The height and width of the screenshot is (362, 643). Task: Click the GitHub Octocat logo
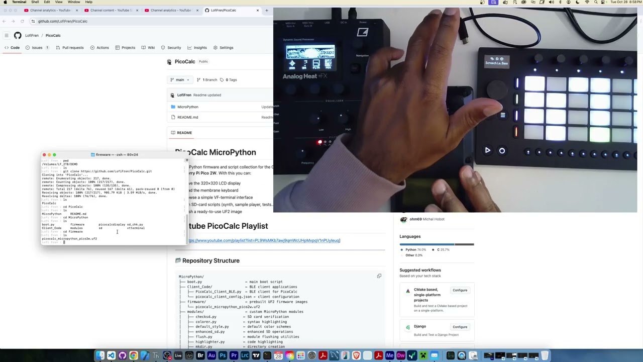click(x=18, y=35)
